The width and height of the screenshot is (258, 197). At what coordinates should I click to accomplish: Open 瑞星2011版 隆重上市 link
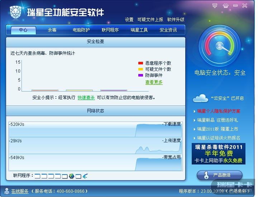[x=218, y=129]
